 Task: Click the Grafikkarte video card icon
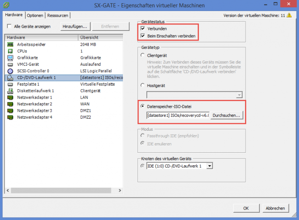click(x=11, y=58)
